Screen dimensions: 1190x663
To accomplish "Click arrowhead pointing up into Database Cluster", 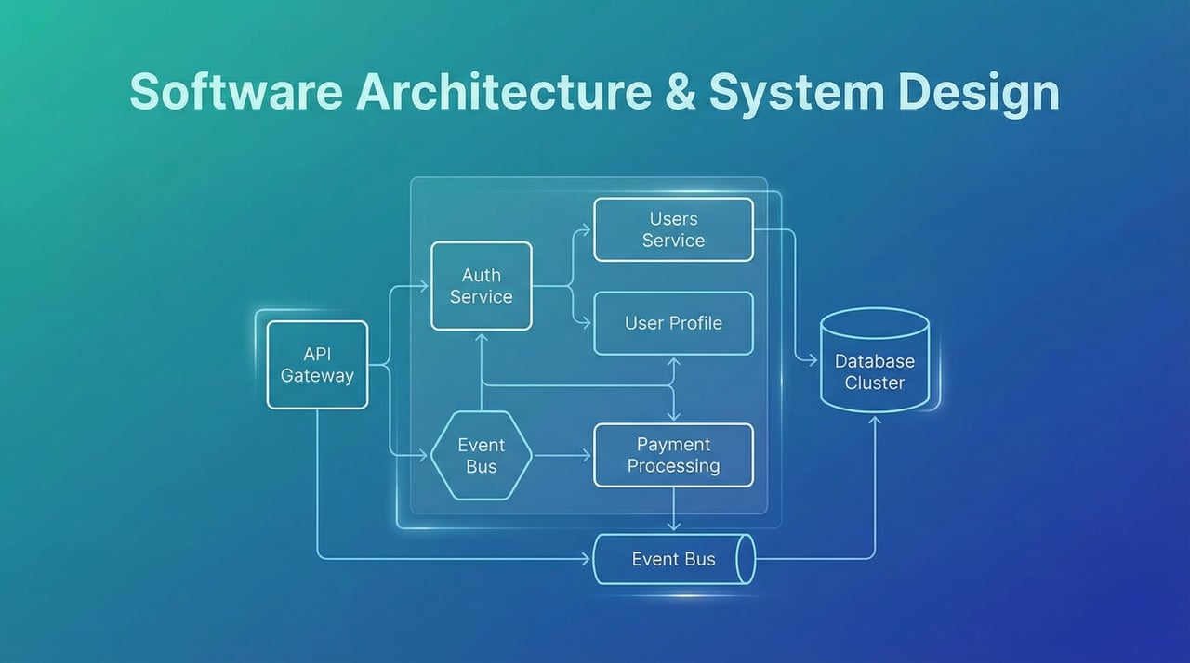I will coord(874,420).
